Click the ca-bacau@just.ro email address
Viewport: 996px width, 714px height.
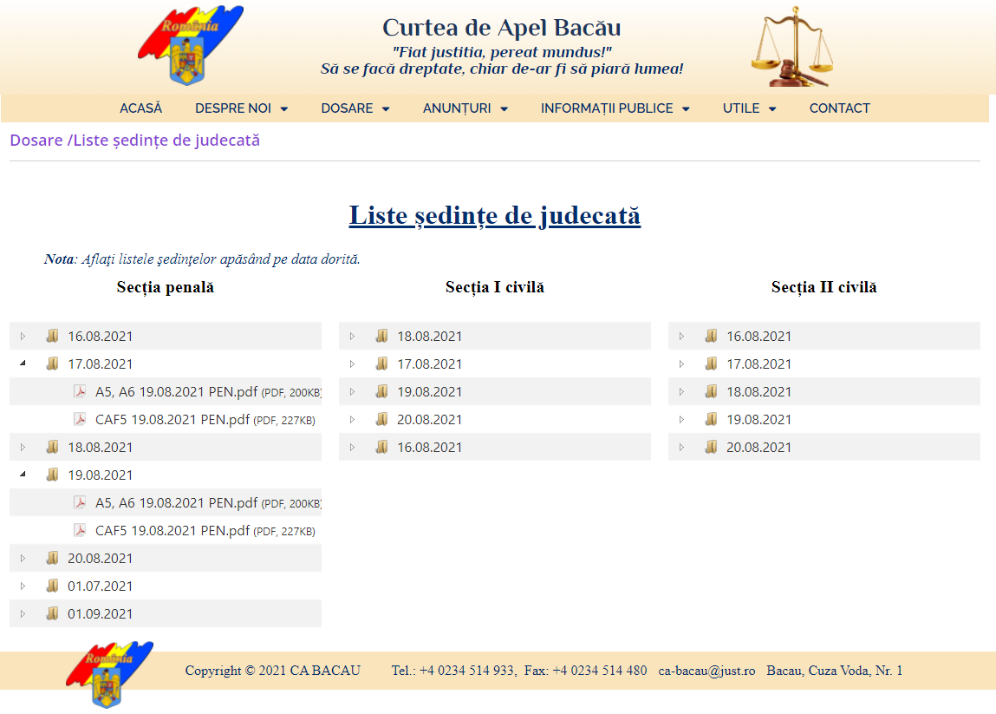click(x=707, y=671)
